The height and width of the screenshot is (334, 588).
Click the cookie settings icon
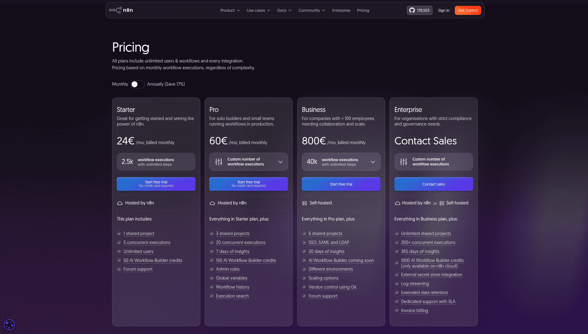pyautogui.click(x=9, y=325)
